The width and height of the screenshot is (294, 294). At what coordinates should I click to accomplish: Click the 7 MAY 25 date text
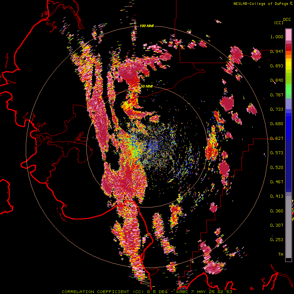click(x=203, y=292)
